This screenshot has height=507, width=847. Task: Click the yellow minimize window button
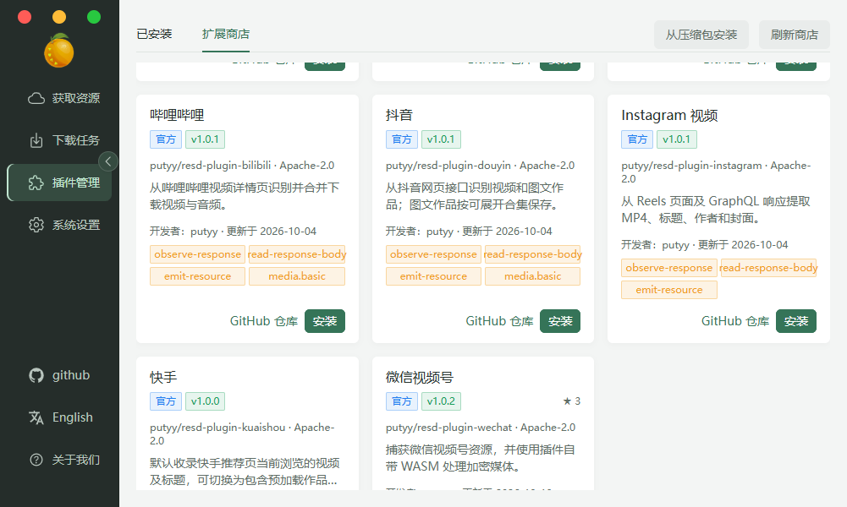(x=59, y=17)
